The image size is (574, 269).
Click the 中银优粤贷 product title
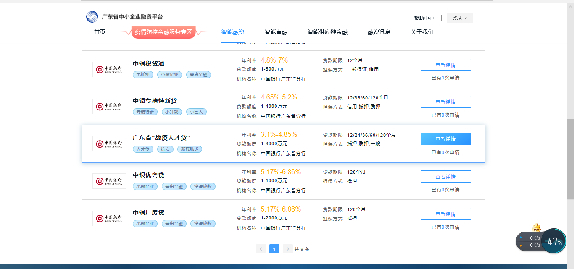coord(149,175)
